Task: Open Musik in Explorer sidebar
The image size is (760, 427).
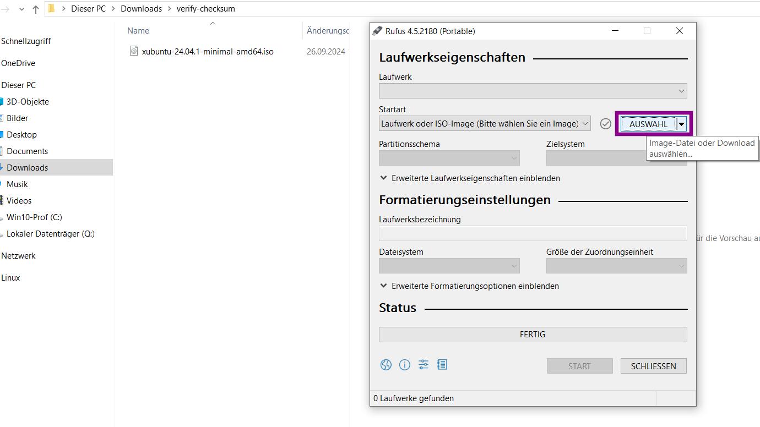Action: pos(17,184)
